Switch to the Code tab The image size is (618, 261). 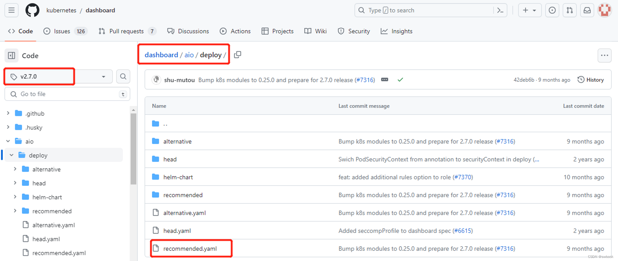(x=20, y=31)
